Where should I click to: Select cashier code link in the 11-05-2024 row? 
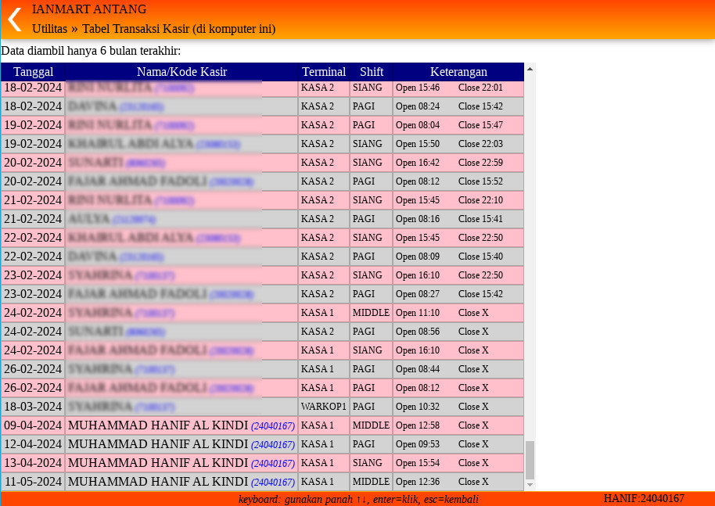(272, 483)
